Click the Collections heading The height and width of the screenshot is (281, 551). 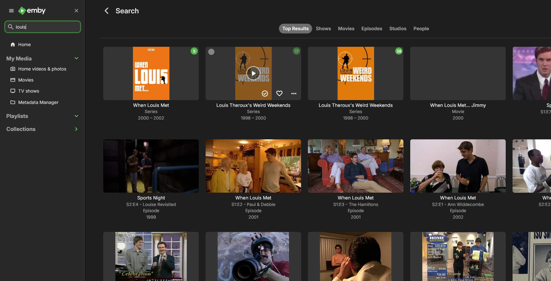click(21, 129)
